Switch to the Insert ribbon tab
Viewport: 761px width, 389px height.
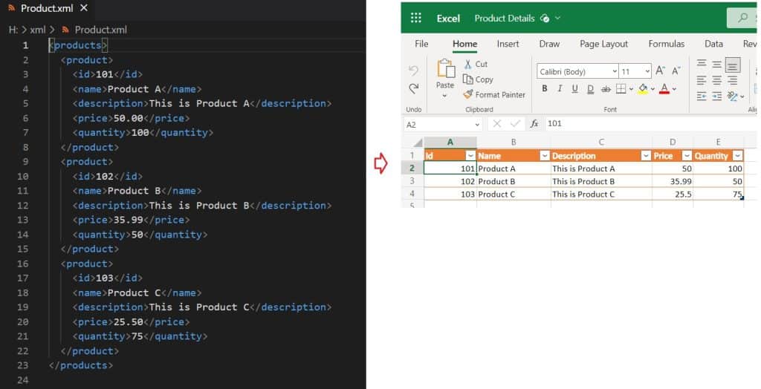point(508,44)
